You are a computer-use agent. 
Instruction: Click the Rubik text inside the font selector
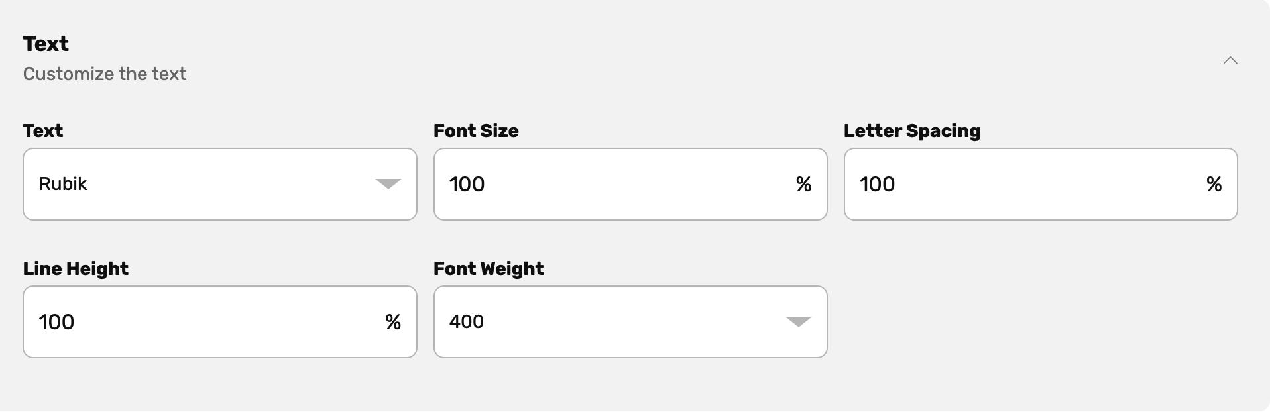click(64, 184)
